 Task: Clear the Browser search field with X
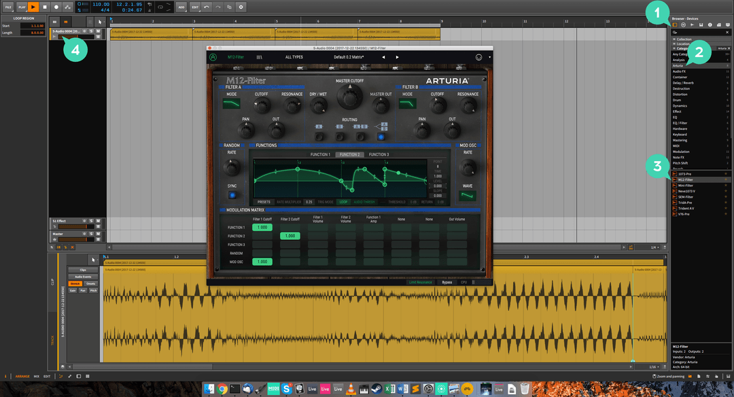pos(727,33)
